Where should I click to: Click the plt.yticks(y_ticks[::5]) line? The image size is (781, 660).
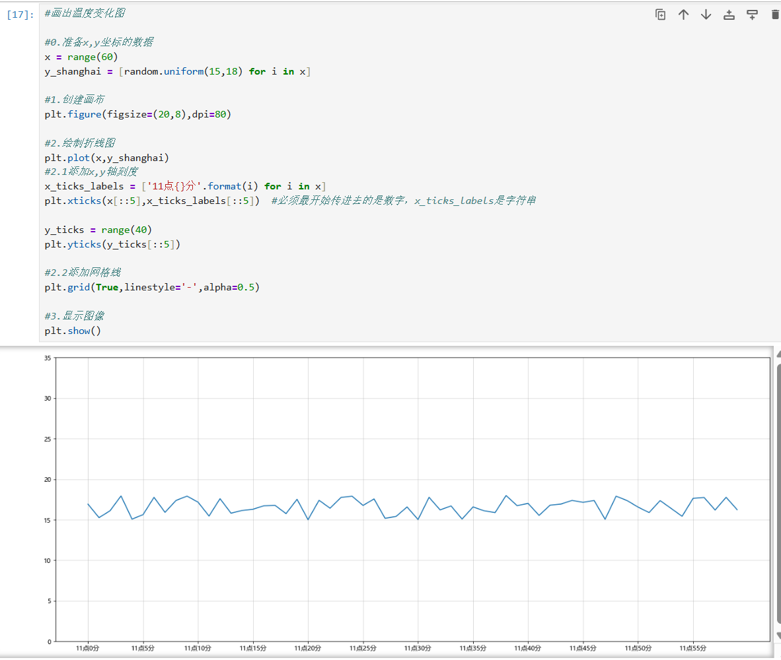pyautogui.click(x=112, y=244)
